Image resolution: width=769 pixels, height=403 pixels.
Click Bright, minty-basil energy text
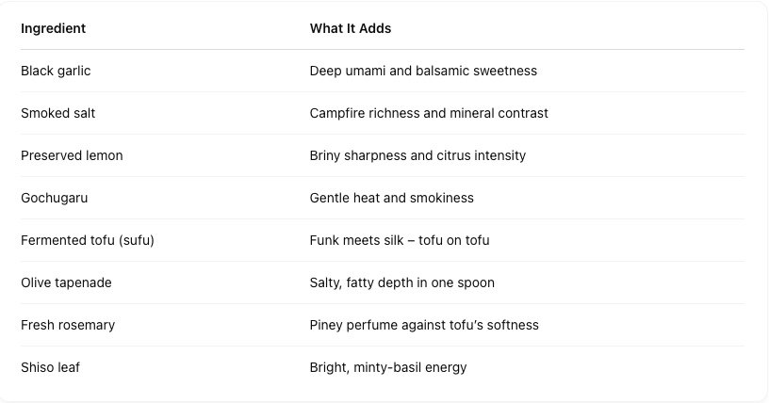point(388,368)
